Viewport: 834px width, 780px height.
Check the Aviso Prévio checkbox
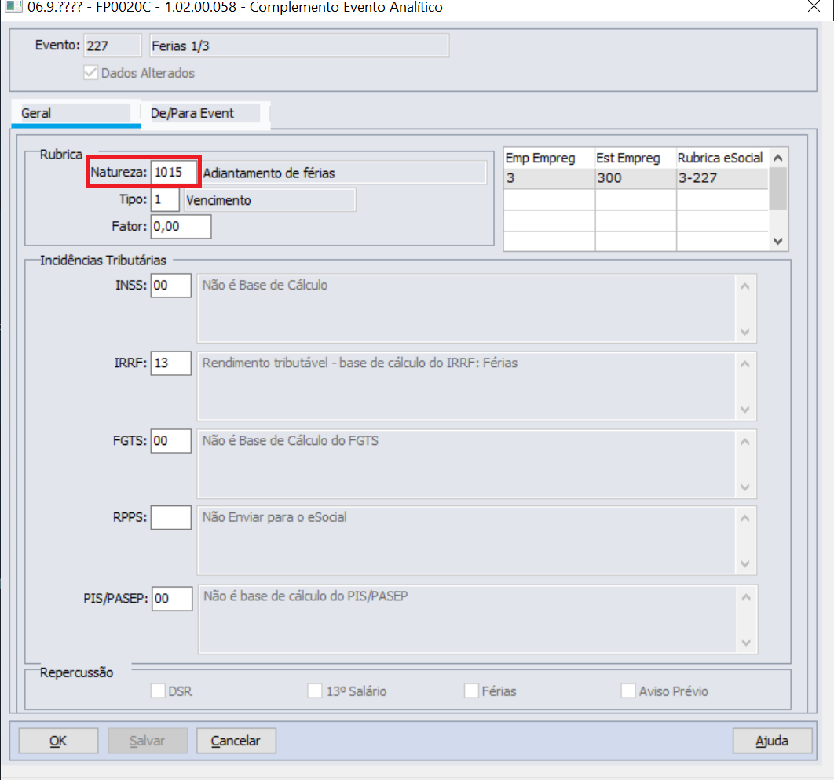tap(628, 691)
